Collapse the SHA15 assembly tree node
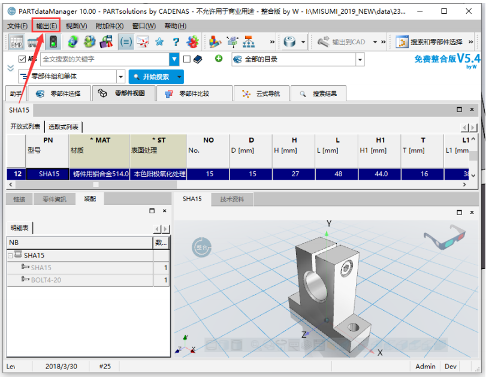 (x=11, y=255)
